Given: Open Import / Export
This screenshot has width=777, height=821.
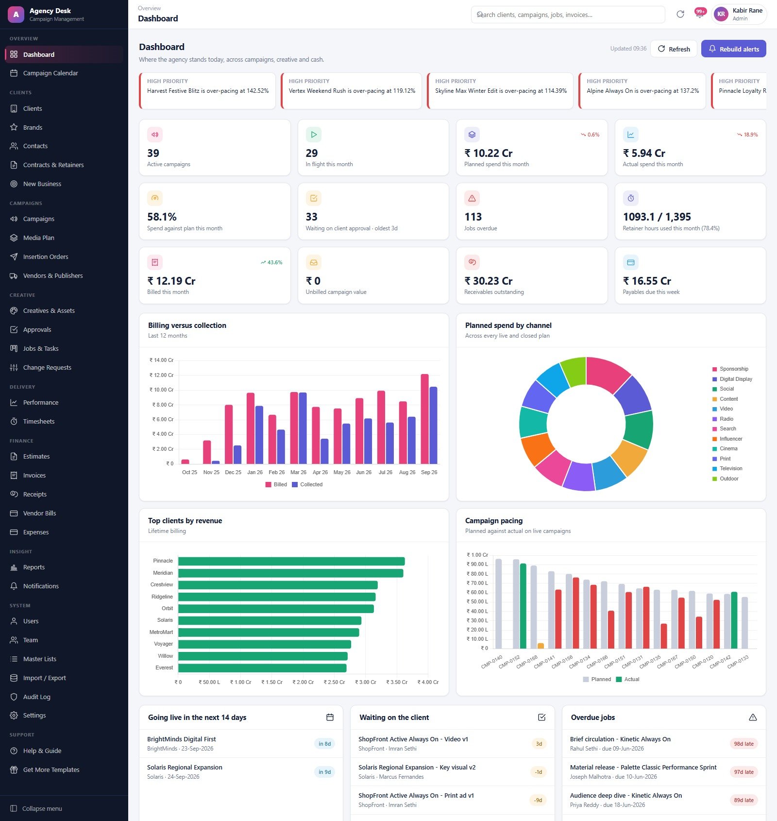Looking at the screenshot, I should (64, 678).
